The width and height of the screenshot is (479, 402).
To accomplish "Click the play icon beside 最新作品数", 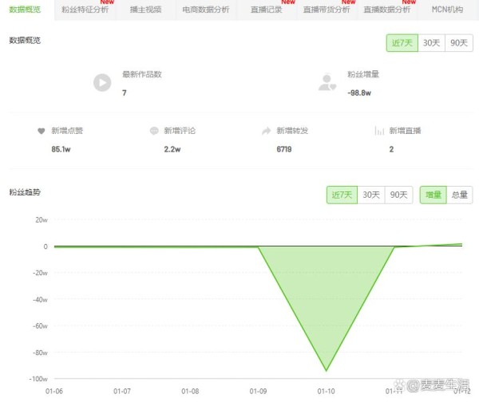I will tap(102, 83).
